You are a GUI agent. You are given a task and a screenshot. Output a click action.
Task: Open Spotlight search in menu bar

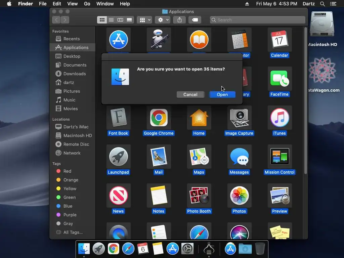click(x=322, y=4)
